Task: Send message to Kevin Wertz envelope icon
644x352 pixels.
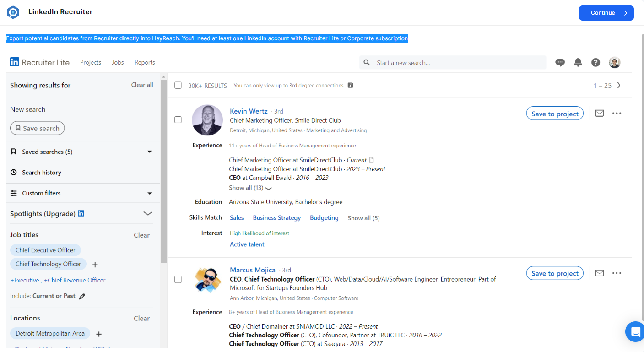Action: coord(599,113)
